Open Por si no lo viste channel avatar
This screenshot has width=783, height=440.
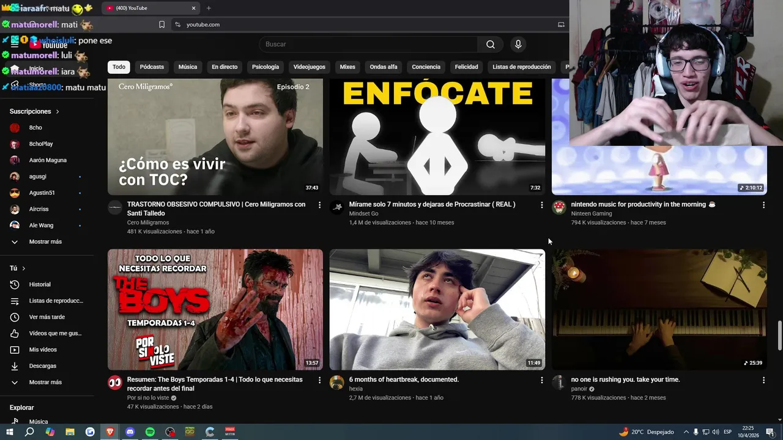115,383
